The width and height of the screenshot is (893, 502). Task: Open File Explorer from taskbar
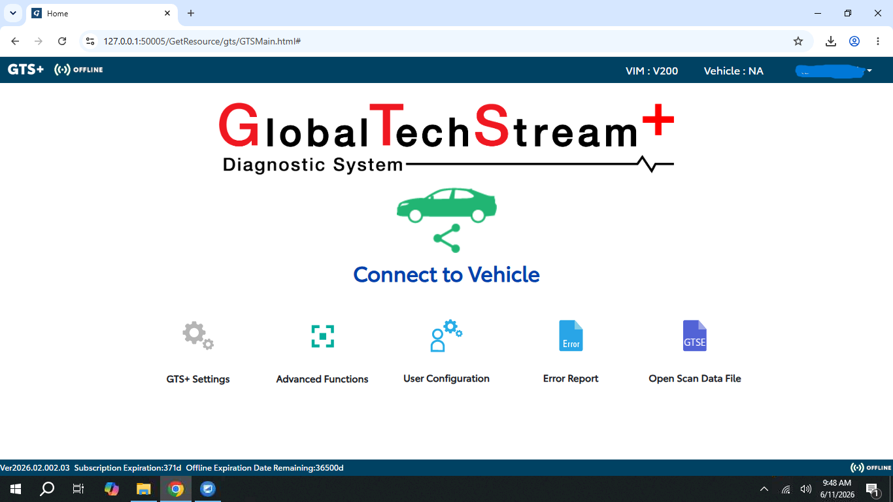[x=143, y=489]
